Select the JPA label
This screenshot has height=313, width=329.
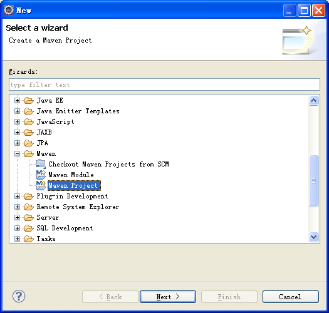click(x=43, y=143)
